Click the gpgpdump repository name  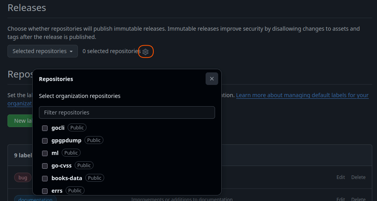[66, 140]
